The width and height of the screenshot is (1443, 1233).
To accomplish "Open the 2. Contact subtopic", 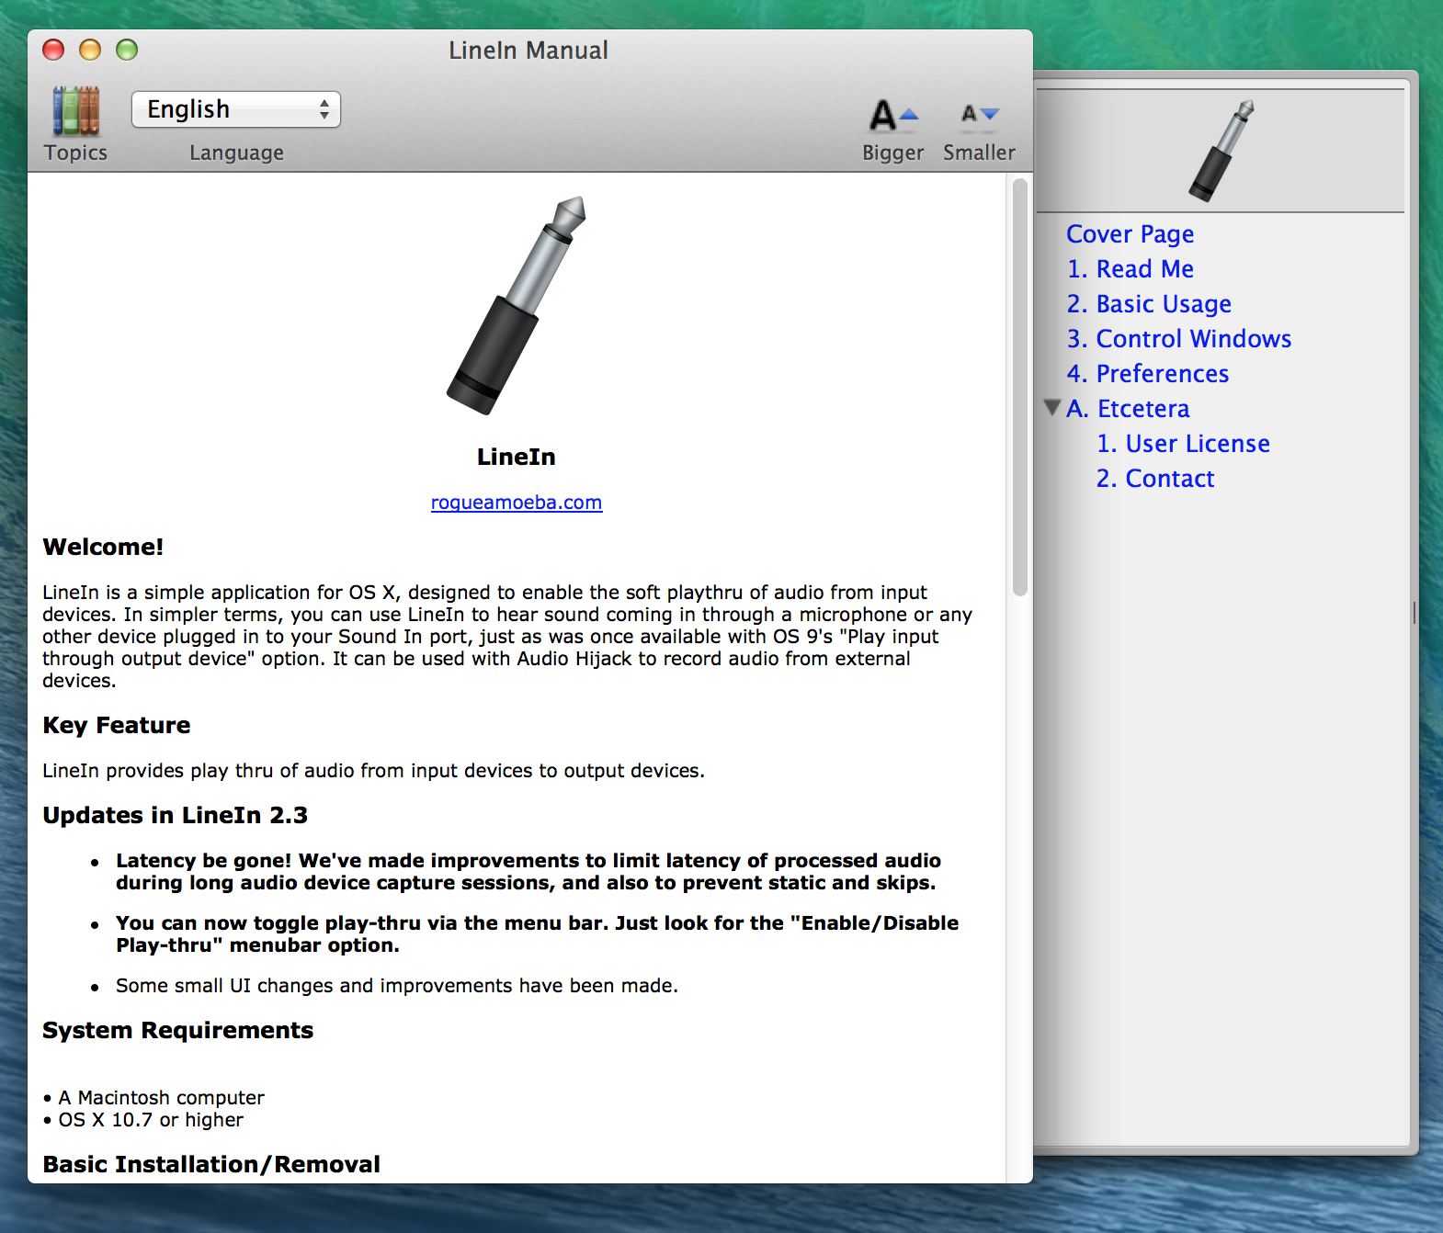I will 1155,479.
